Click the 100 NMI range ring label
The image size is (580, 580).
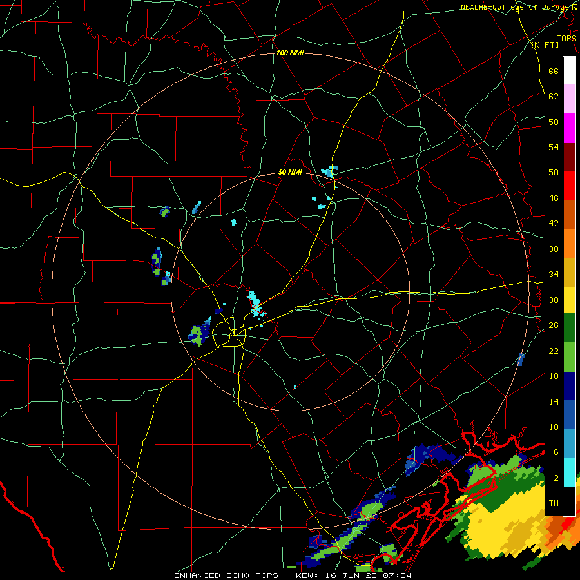click(x=290, y=53)
